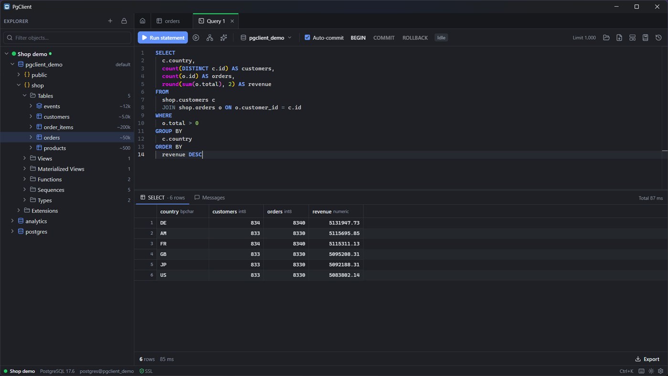This screenshot has height=376, width=668.
Task: Focus the Filter objects search field
Action: click(x=67, y=38)
